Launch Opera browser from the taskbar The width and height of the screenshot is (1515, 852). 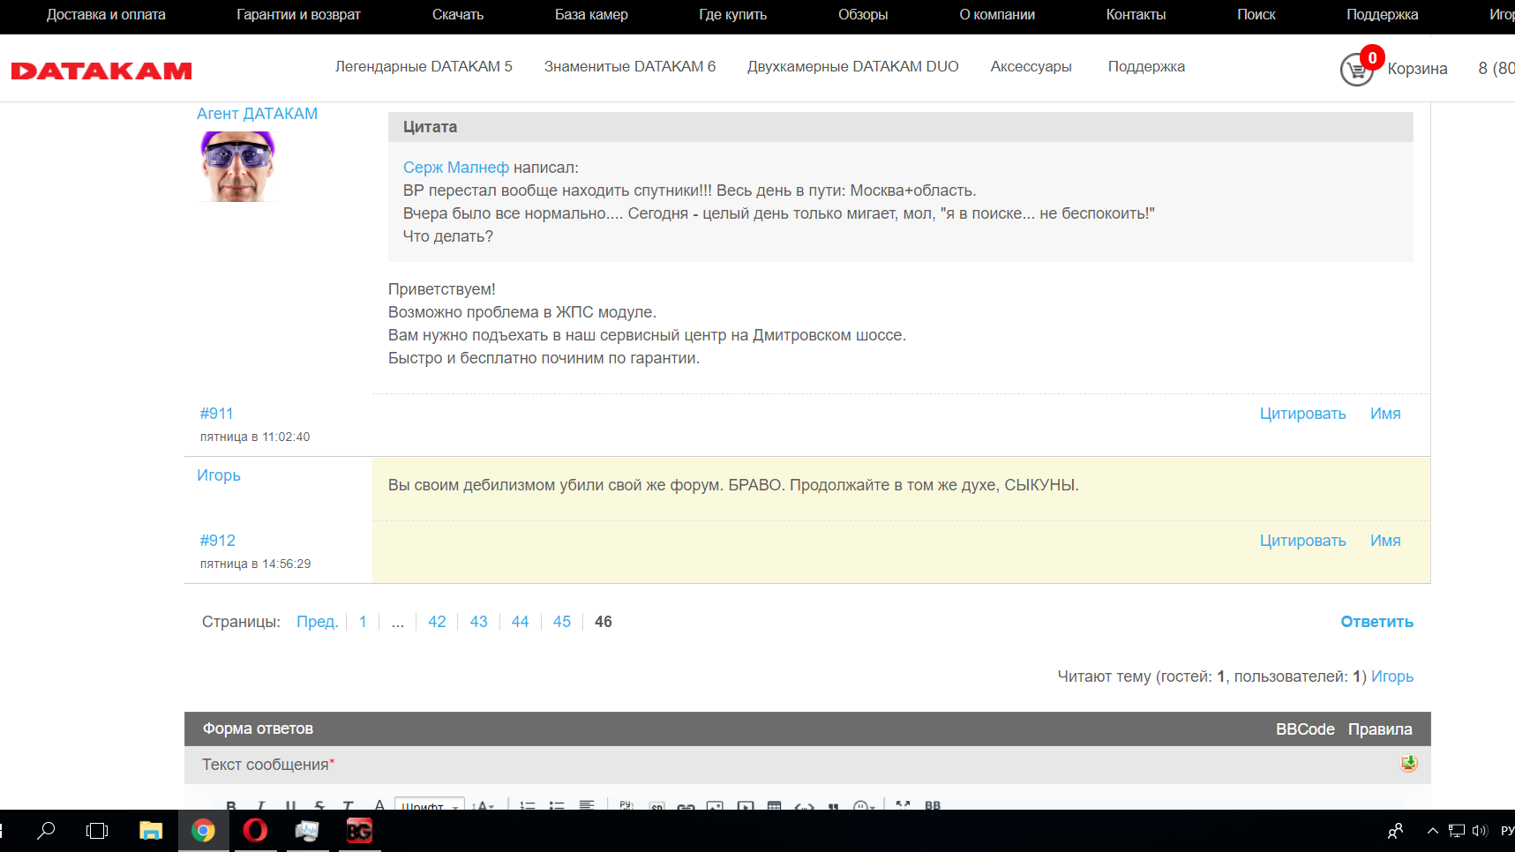click(x=255, y=831)
